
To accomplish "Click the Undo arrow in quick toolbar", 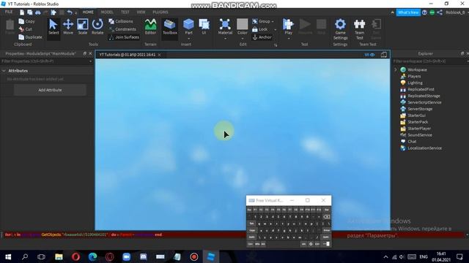I will coord(70,12).
